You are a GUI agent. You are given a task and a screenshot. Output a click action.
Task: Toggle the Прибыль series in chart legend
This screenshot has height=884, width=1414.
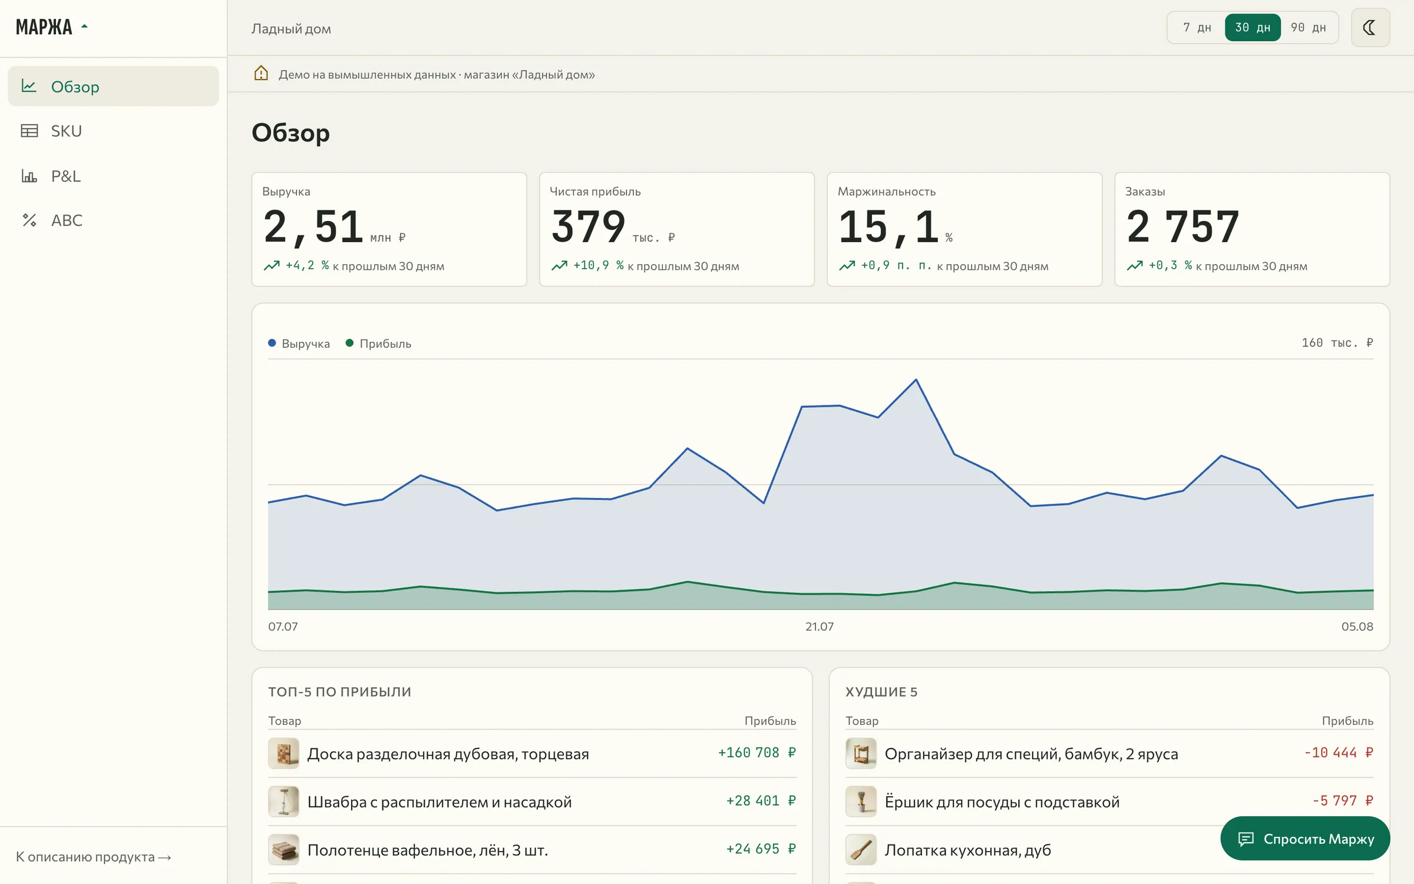(378, 344)
